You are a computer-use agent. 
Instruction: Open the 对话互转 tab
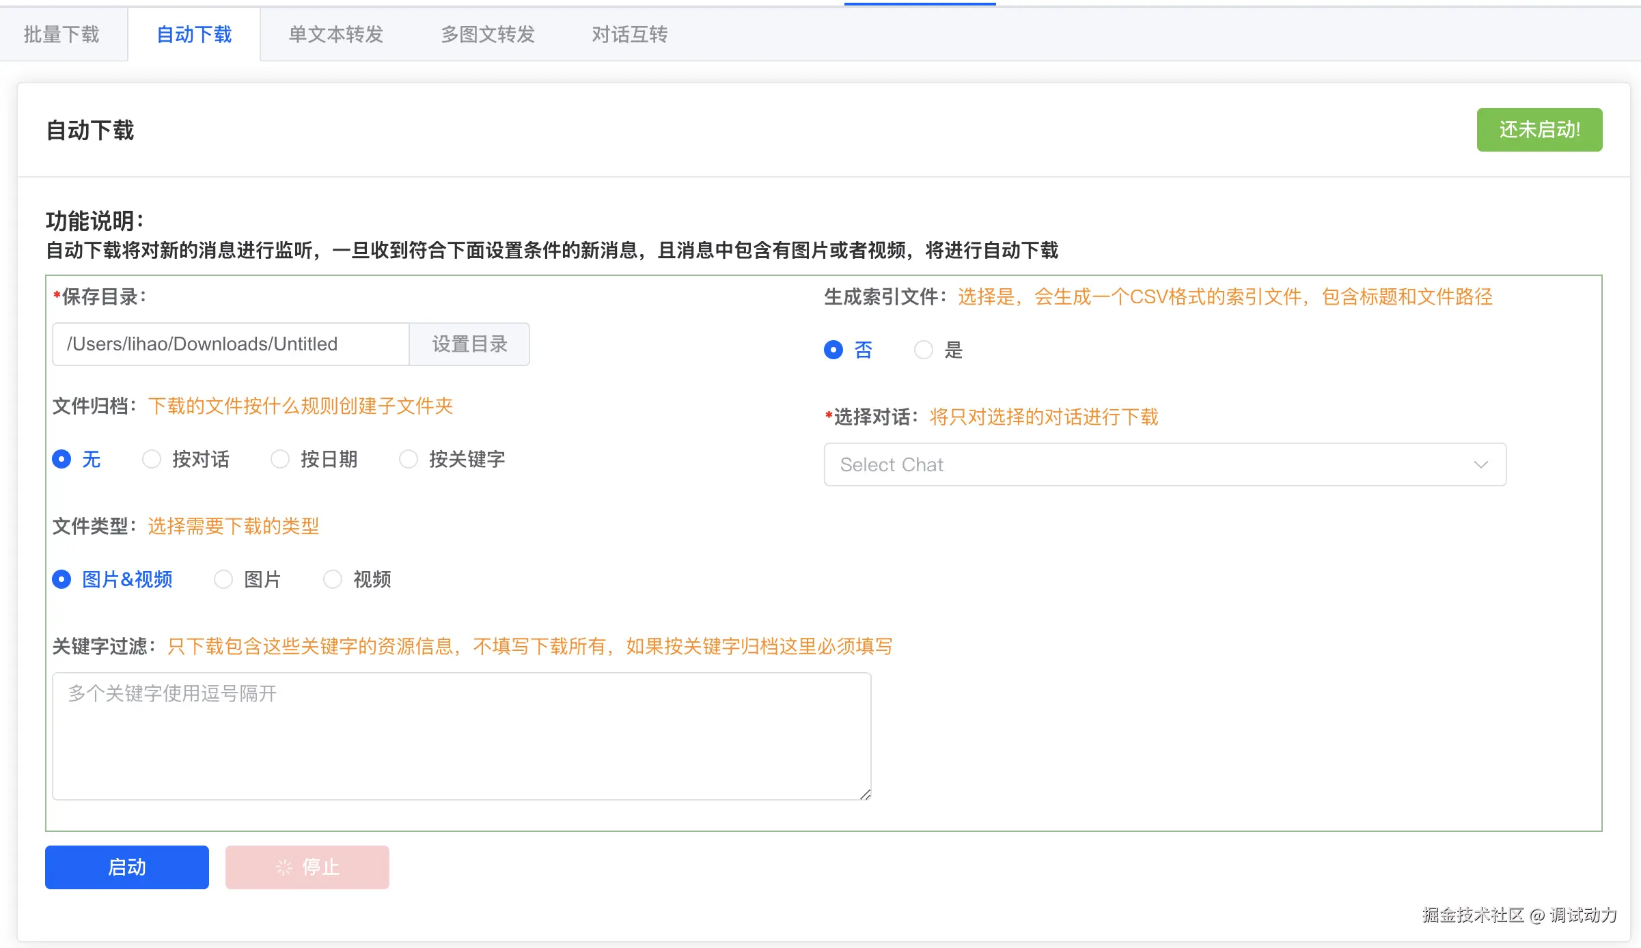pos(629,34)
